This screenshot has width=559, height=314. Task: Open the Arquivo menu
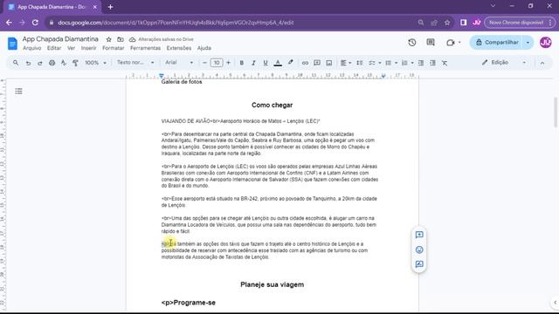coord(31,48)
